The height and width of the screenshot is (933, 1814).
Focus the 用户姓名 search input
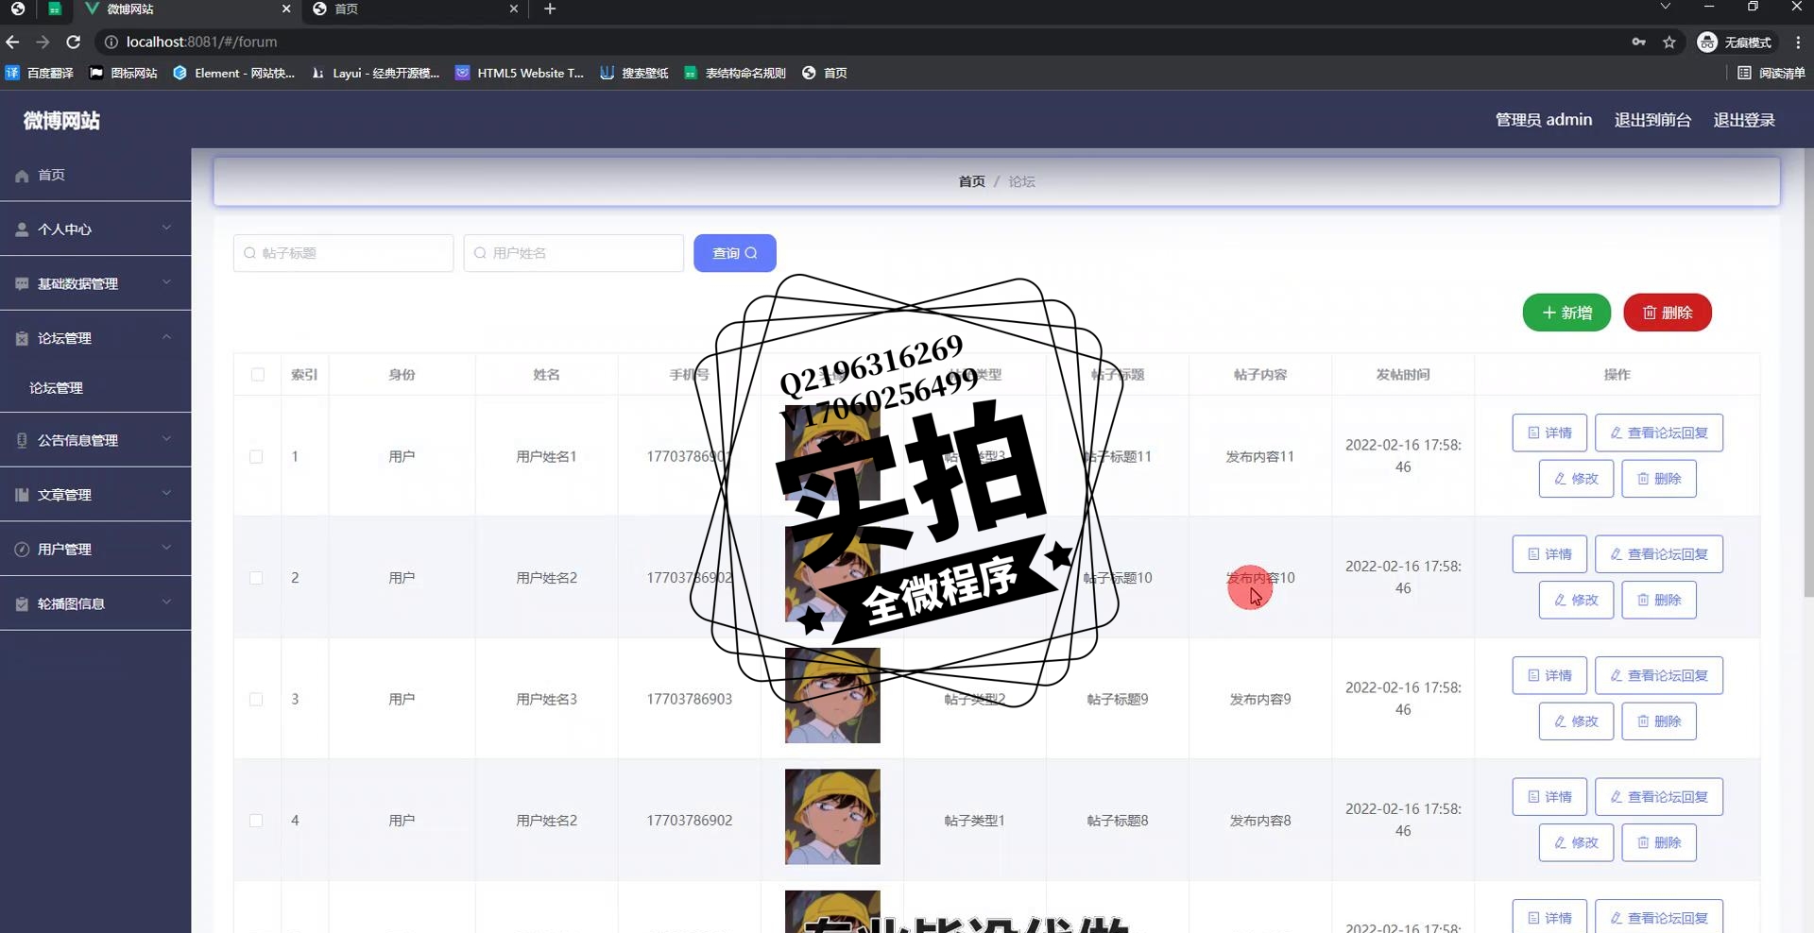(573, 253)
